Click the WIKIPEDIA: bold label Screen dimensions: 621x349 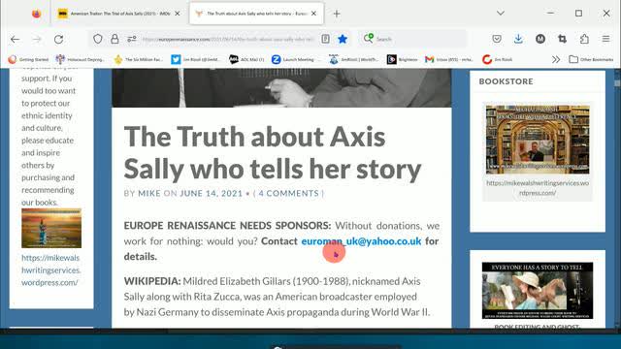pyautogui.click(x=152, y=281)
